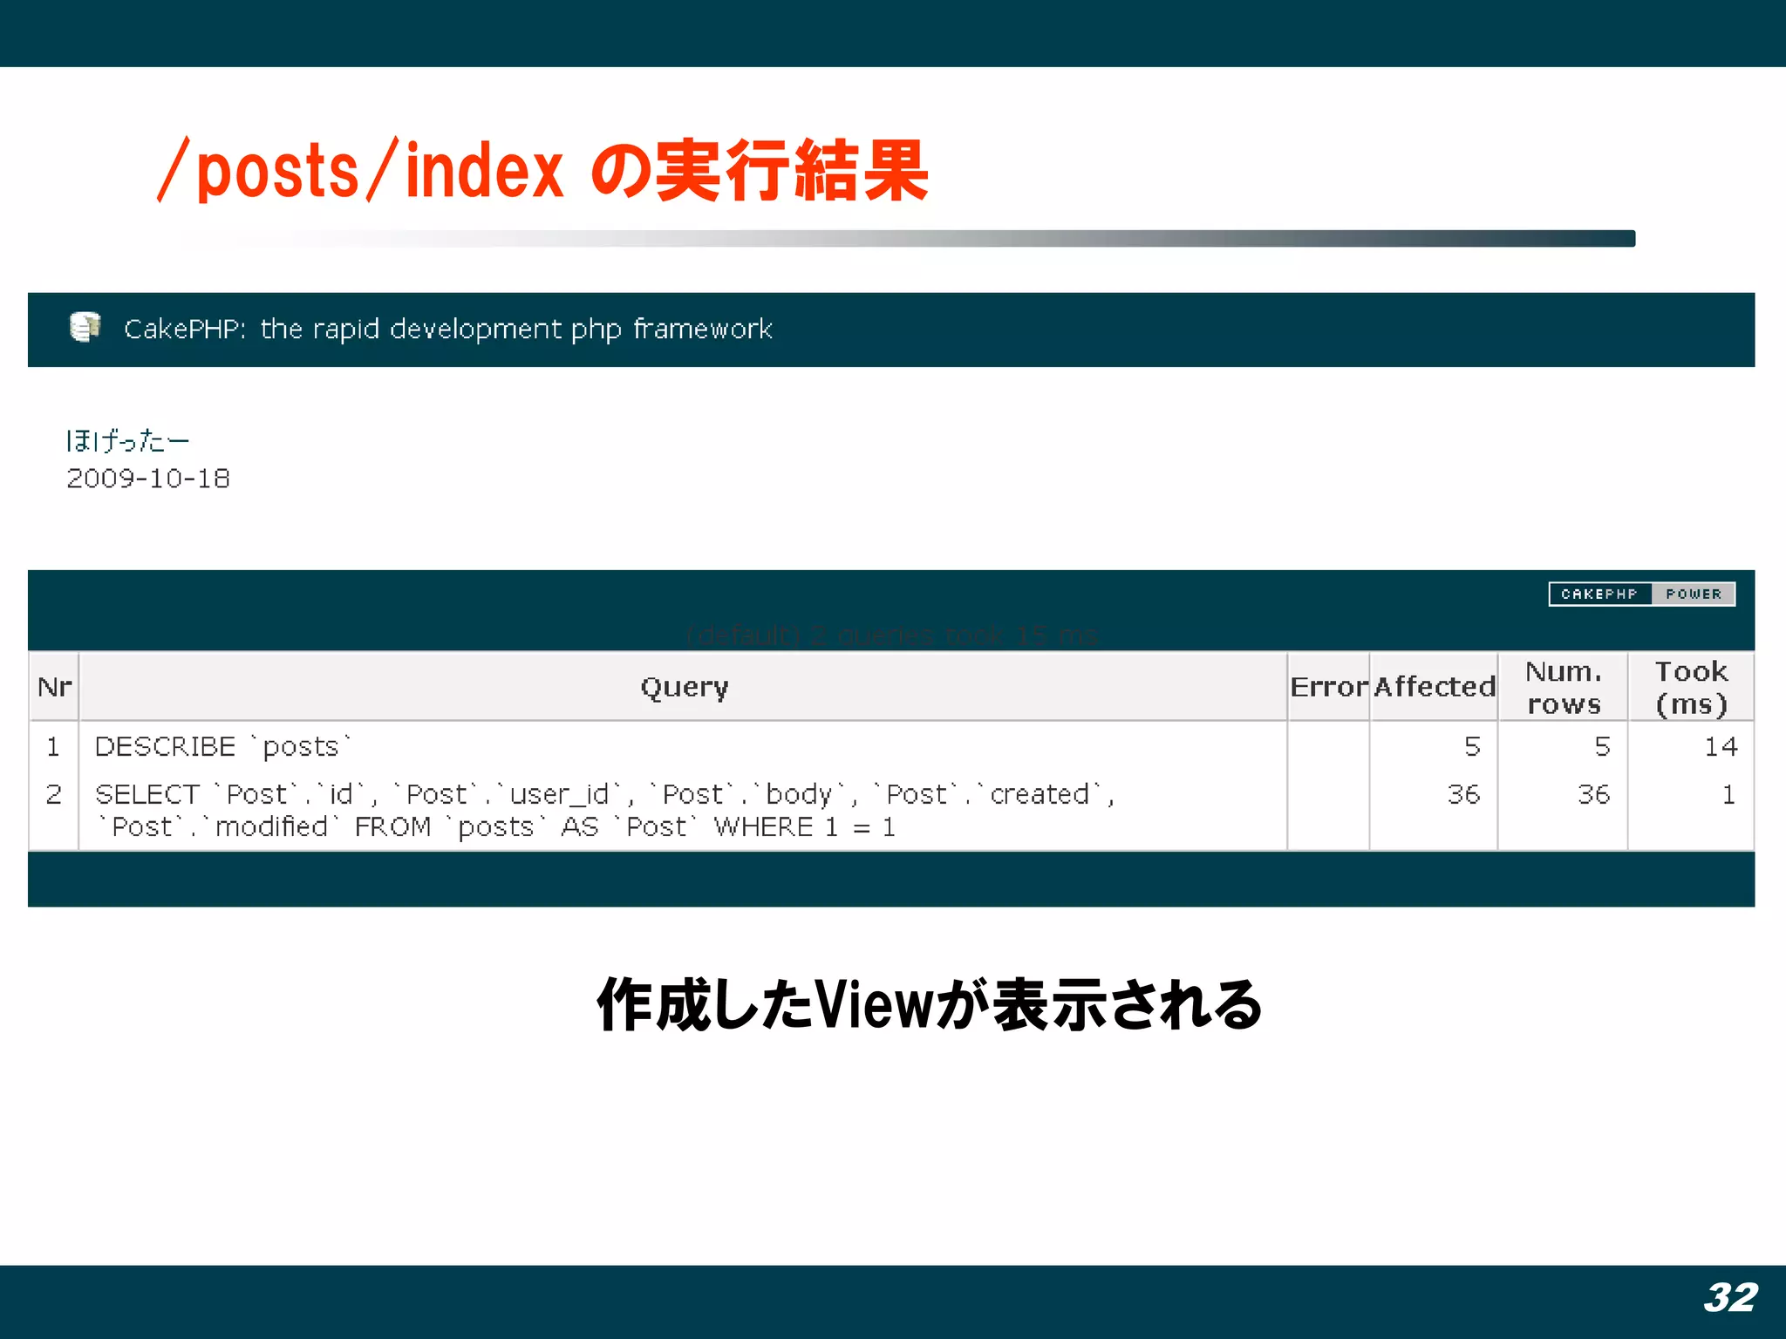Click the date 2009-10-18
1786x1339 pixels.
(148, 479)
